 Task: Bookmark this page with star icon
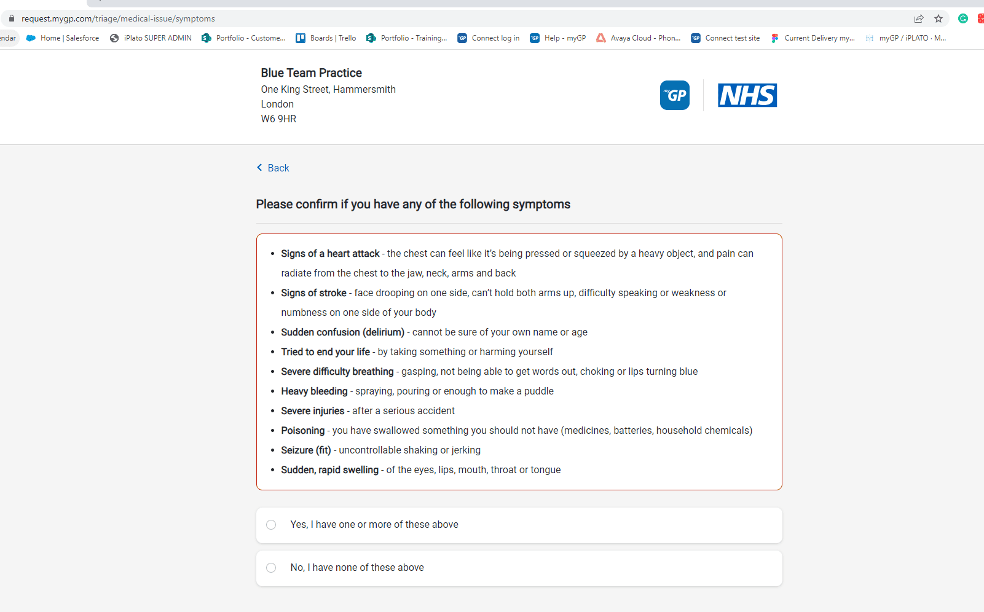point(939,18)
